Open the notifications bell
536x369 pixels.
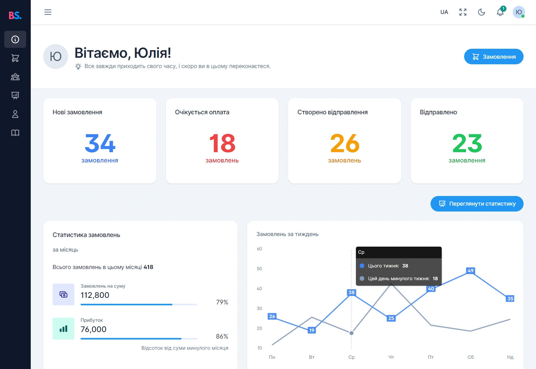[500, 12]
